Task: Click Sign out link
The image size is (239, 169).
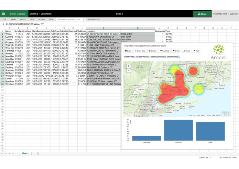Action: [x=233, y=14]
